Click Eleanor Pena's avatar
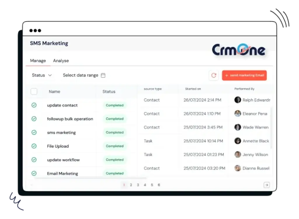Screen dimensions: 299x219 pyautogui.click(x=238, y=114)
